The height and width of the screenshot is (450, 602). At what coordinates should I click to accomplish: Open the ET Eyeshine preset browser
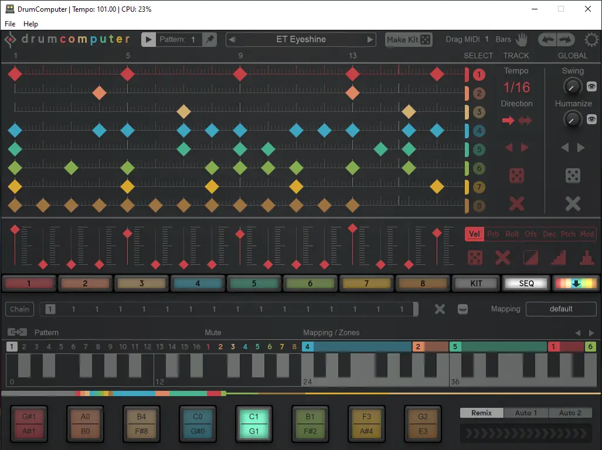[301, 39]
